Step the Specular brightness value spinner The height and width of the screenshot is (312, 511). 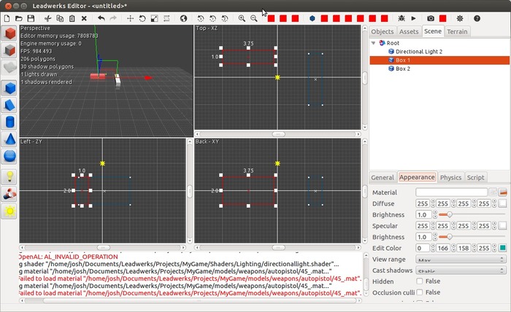(435, 237)
